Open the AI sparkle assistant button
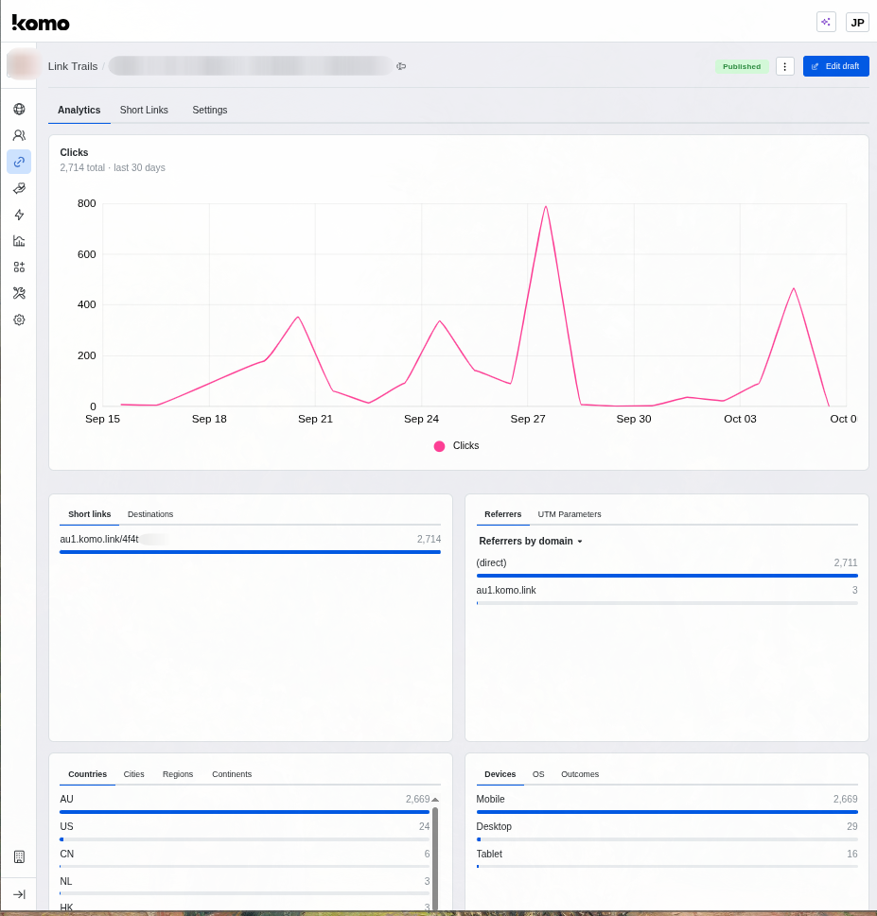The height and width of the screenshot is (916, 877). coord(826,22)
